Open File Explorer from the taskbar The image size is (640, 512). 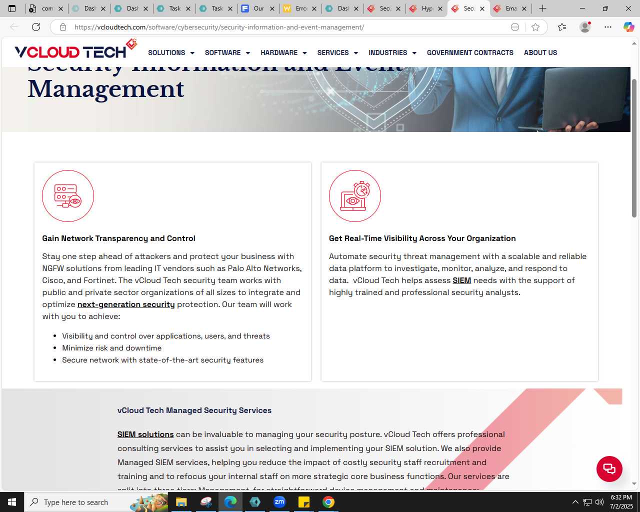coord(181,502)
